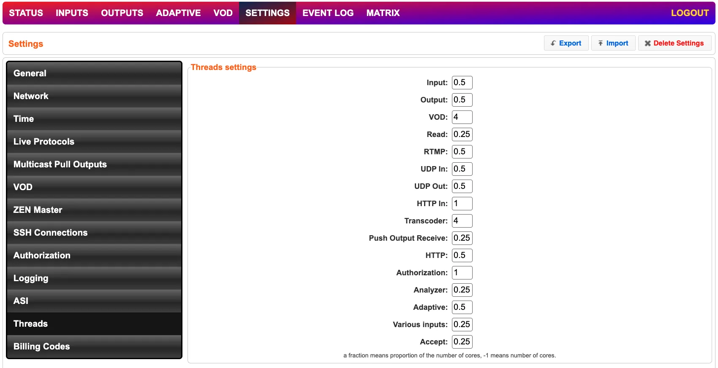Click the Push Output Receive field
Viewport: 718px width, 368px height.
pos(462,238)
